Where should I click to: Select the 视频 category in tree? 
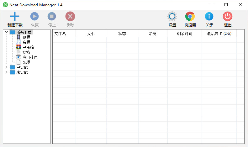coord(26,37)
